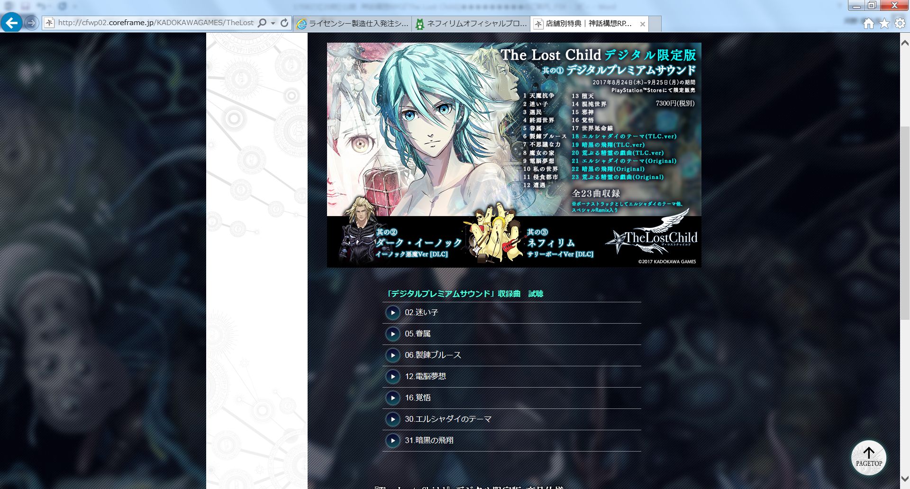Open the browser Tools gear menu
Image resolution: width=910 pixels, height=489 pixels.
[900, 24]
